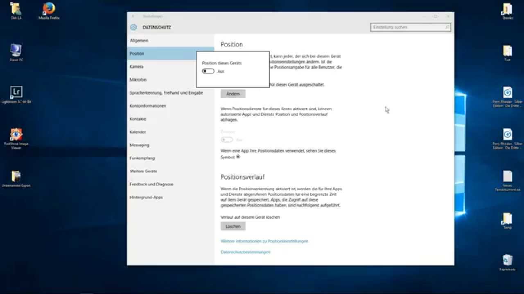Open the Datenschutzbestimmungen link
Screen dimensions: 524x294
click(245, 252)
